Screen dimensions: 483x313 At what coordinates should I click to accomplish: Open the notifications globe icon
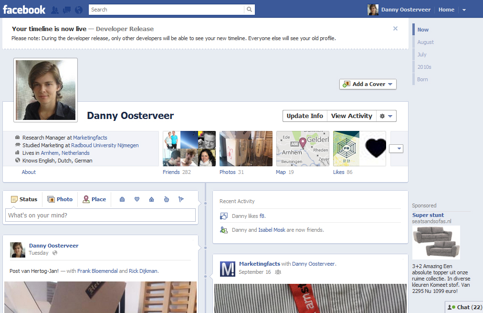79,10
